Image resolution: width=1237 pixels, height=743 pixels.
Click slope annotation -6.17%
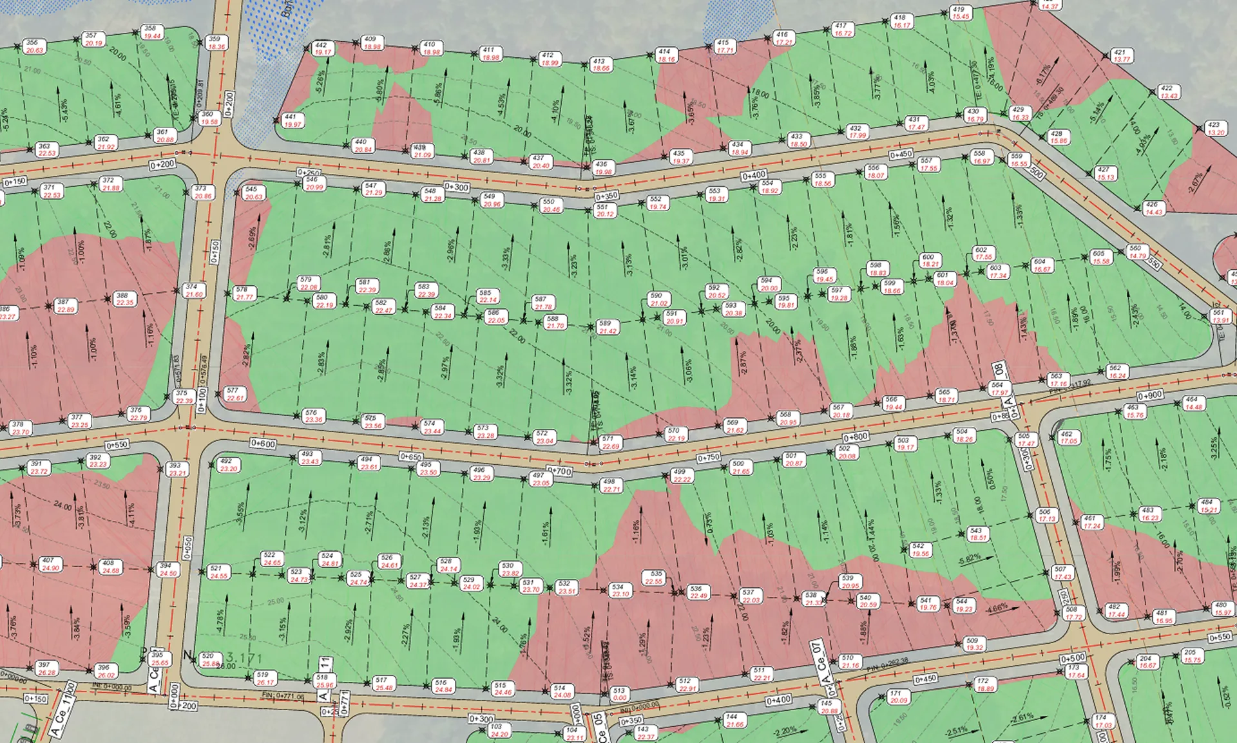coord(1044,73)
